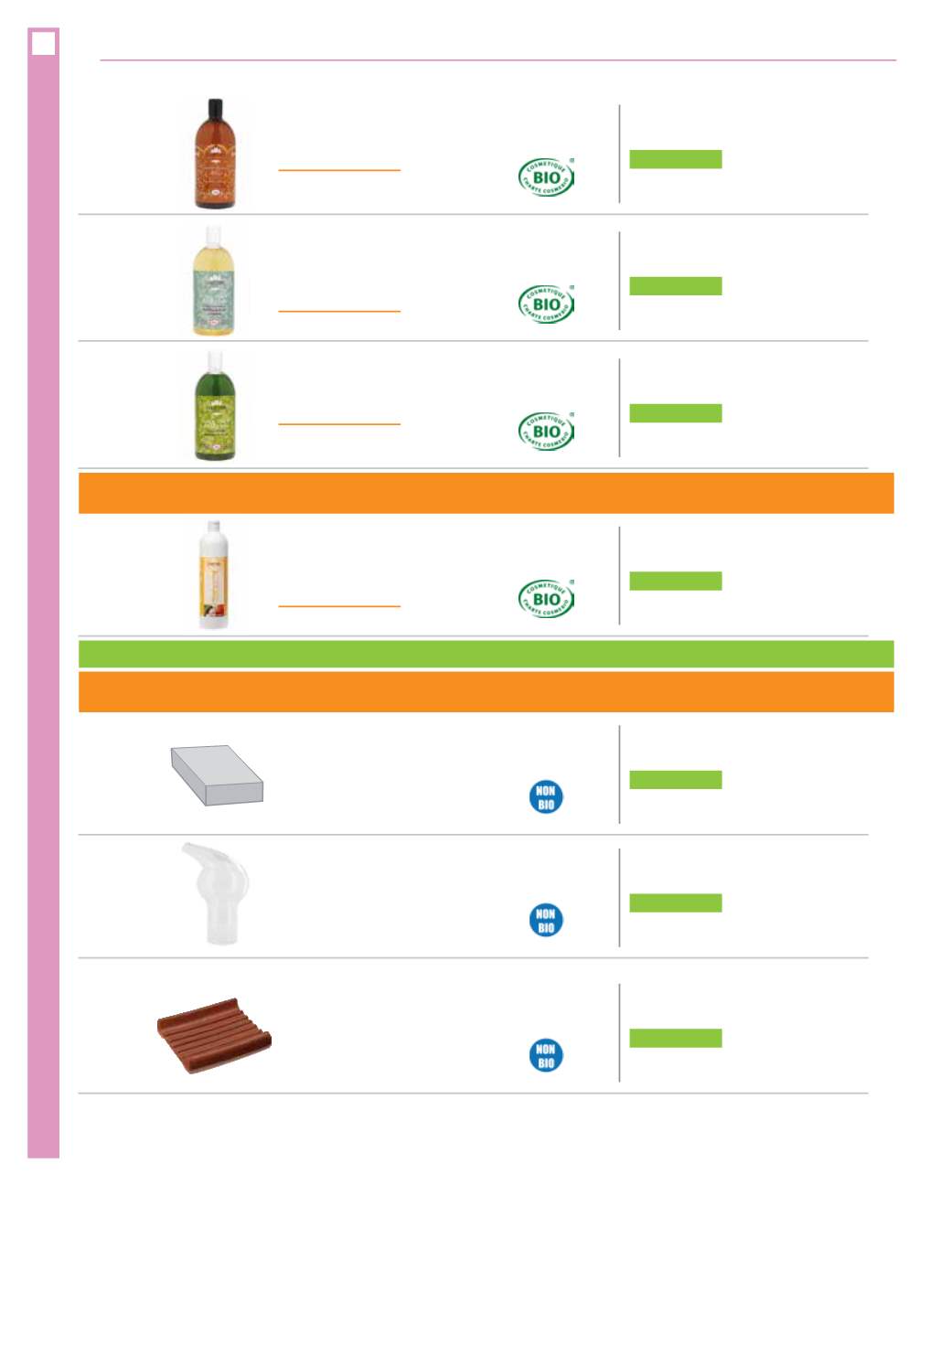Open the pale yellow bottle product image
The height and width of the screenshot is (1345, 951).
pos(214,281)
